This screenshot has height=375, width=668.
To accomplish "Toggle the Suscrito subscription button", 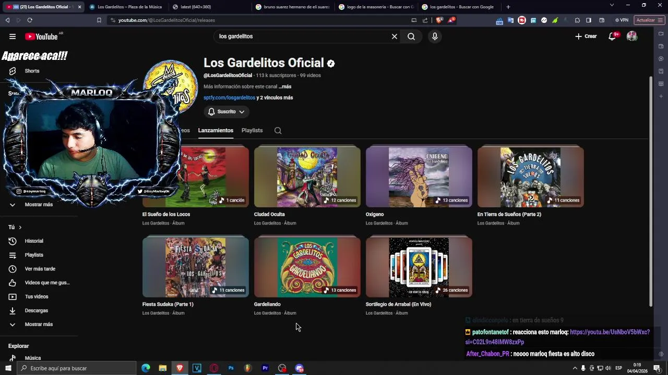I will pyautogui.click(x=226, y=112).
